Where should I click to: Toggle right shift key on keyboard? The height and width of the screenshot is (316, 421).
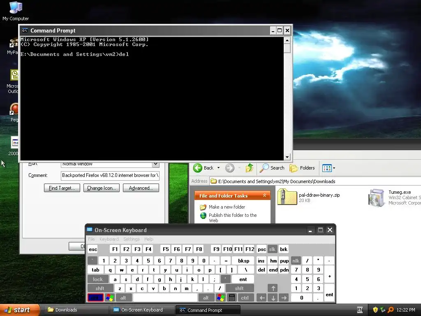[239, 288]
